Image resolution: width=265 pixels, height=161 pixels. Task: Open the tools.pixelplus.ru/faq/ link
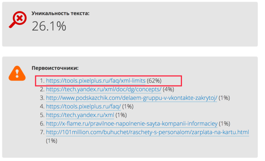click(x=83, y=106)
